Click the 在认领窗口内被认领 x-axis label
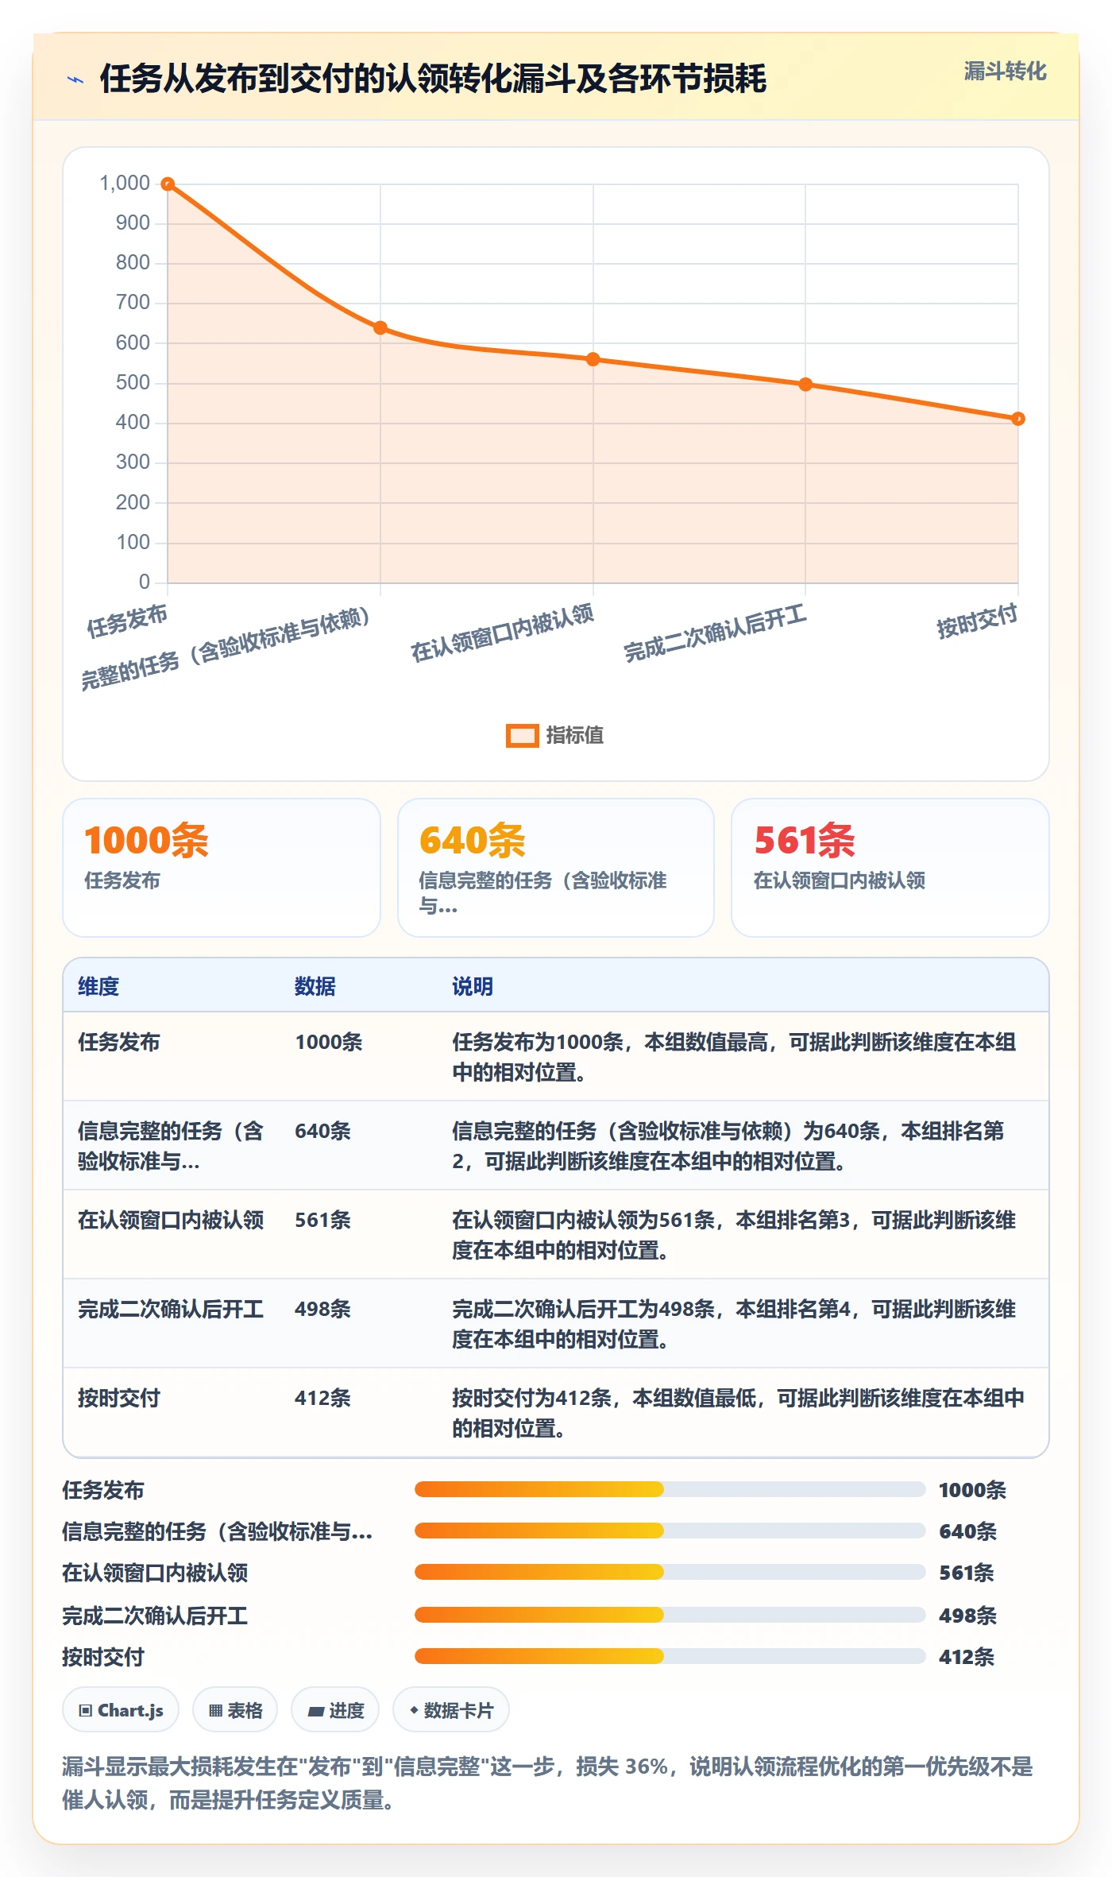The image size is (1112, 1877). coord(502,633)
